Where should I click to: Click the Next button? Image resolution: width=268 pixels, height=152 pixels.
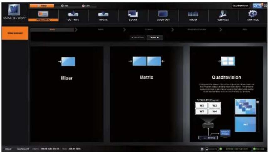tap(155, 38)
